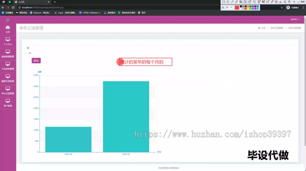
Task: Pin the screenshot to screen
Action: coord(272,2)
